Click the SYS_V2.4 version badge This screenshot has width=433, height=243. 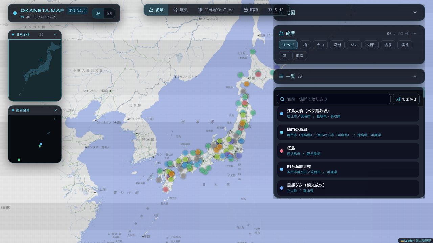point(77,11)
